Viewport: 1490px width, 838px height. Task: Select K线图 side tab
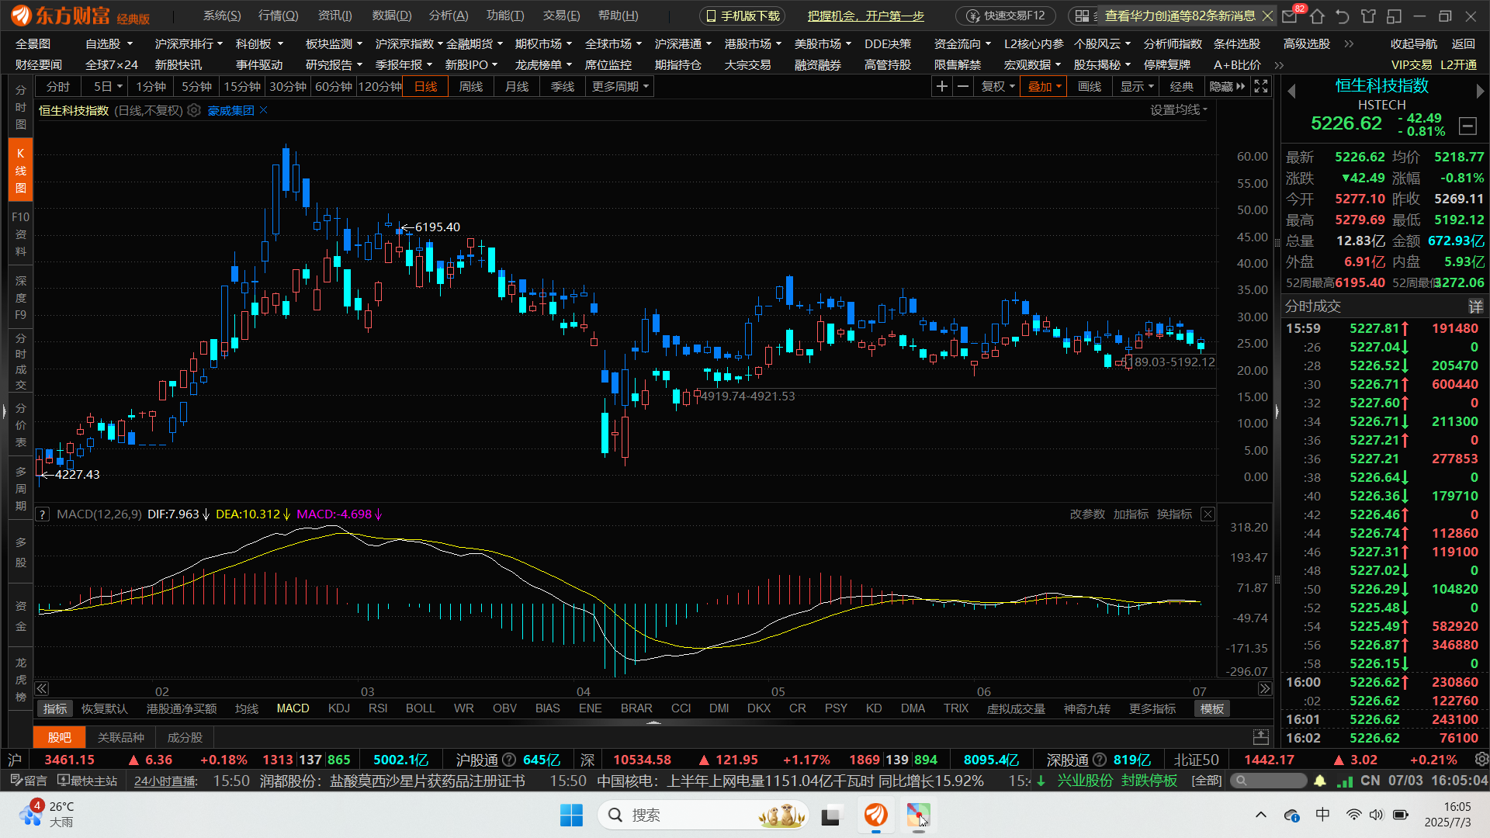(x=20, y=170)
